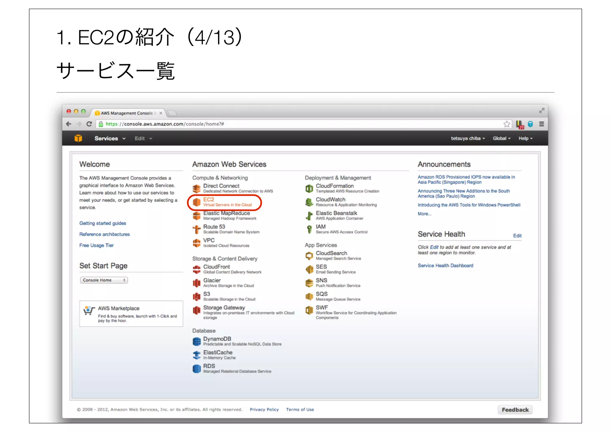Image resolution: width=611 pixels, height=432 pixels.
Task: Open the SQS queue icon
Action: (309, 296)
